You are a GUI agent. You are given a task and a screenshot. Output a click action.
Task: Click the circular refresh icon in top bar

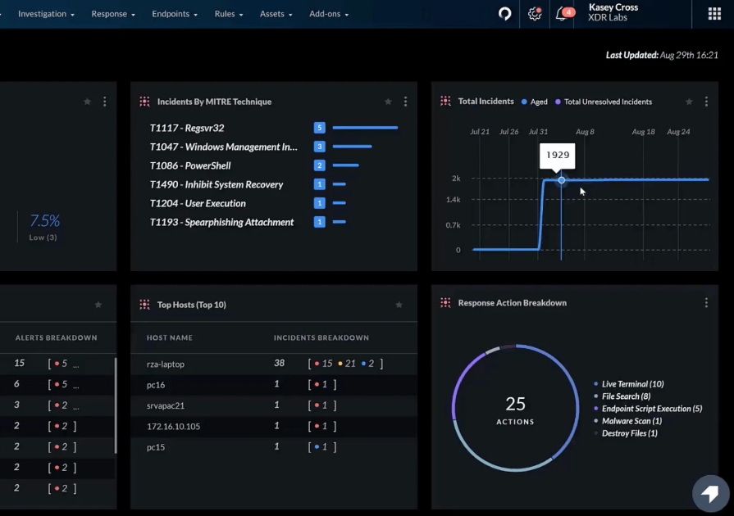[504, 14]
